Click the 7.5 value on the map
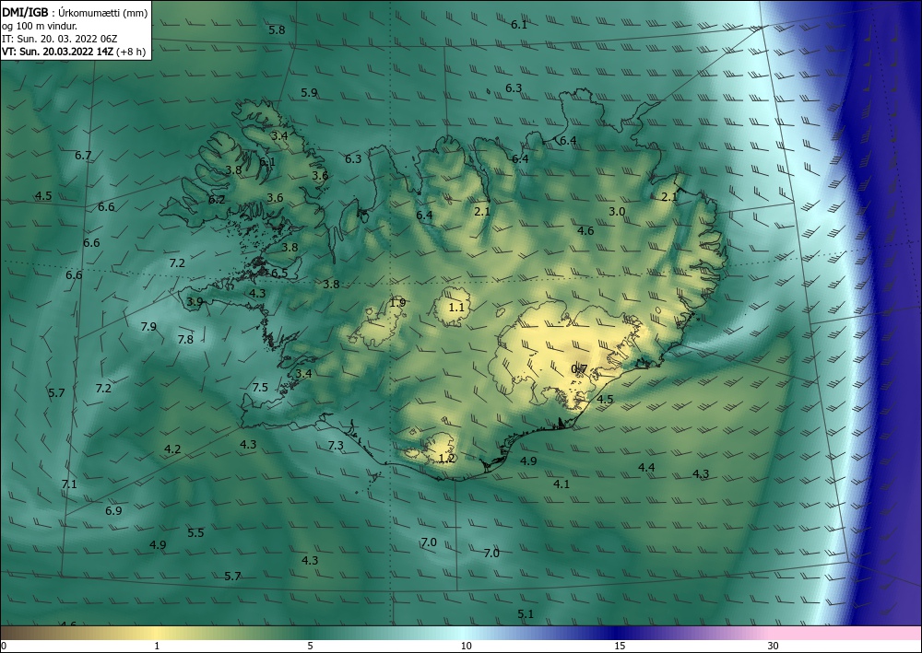The width and height of the screenshot is (922, 653). pos(260,388)
